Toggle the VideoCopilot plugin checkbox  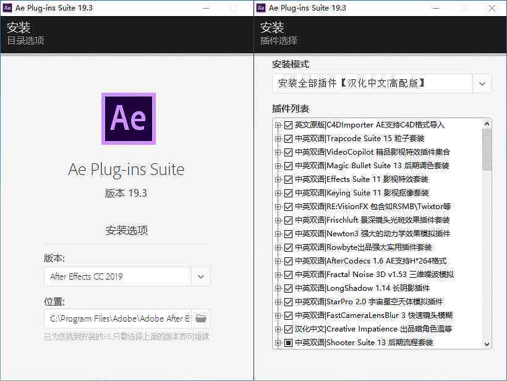pyautogui.click(x=288, y=152)
